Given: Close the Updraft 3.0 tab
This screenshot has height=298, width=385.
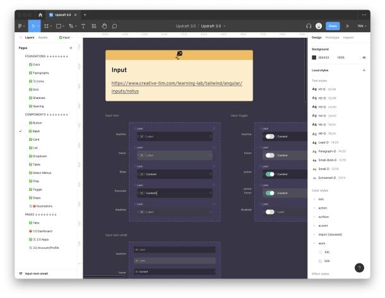Looking at the screenshot, I should point(76,15).
